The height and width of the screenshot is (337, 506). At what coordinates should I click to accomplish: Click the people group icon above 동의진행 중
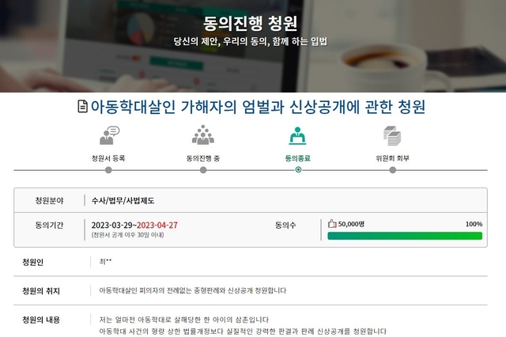click(202, 135)
